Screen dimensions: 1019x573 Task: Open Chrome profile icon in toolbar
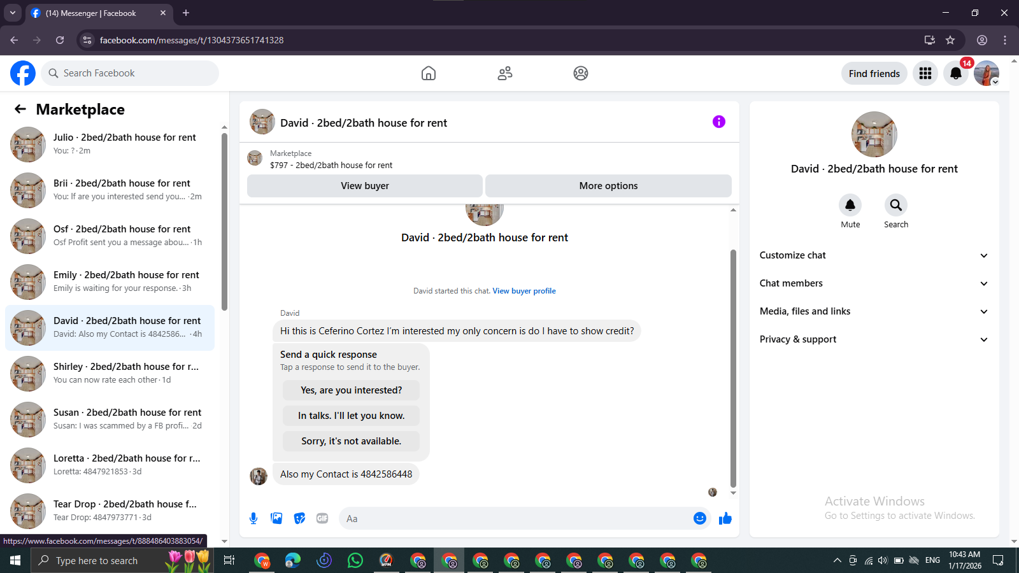pyautogui.click(x=982, y=40)
